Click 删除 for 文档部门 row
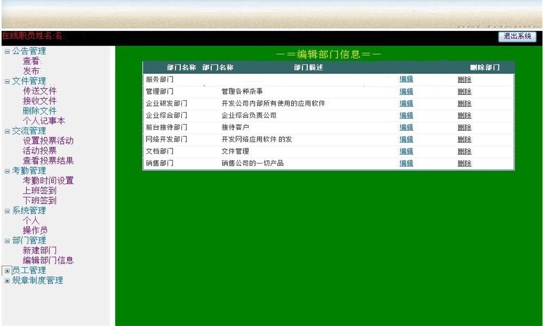 tap(464, 152)
